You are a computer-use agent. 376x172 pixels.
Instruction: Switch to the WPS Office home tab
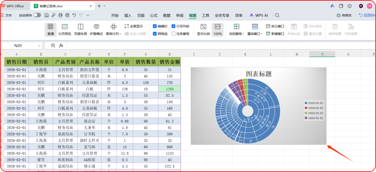tap(15, 6)
